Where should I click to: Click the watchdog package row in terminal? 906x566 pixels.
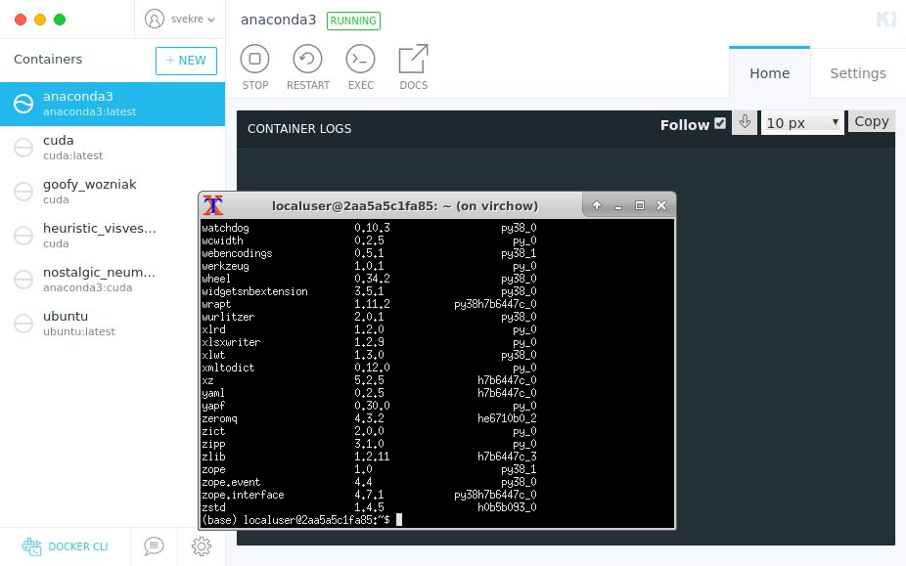point(369,228)
